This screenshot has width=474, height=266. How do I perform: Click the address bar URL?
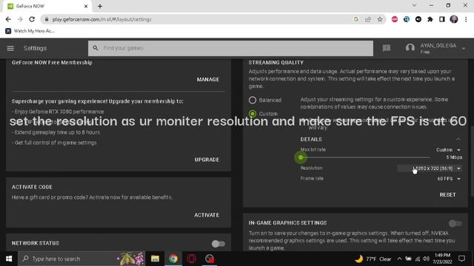point(101,19)
